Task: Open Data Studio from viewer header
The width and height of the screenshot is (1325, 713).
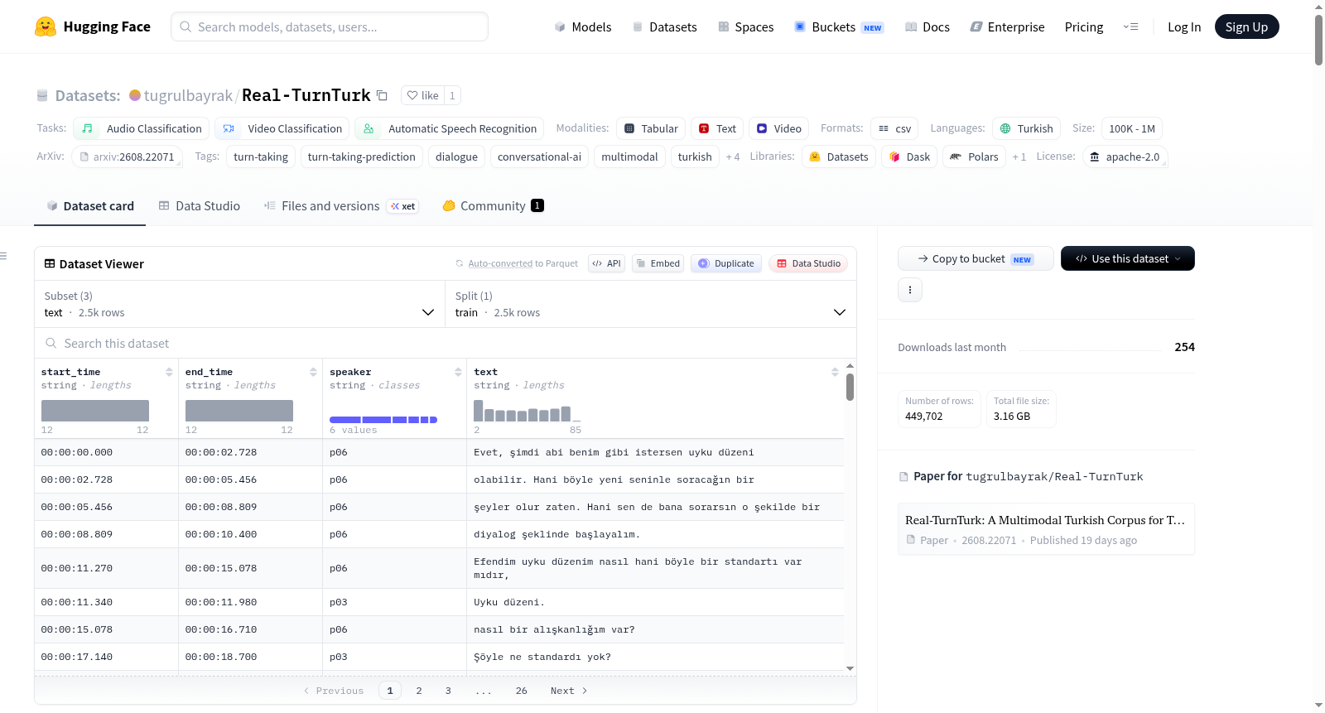Action: tap(808, 263)
